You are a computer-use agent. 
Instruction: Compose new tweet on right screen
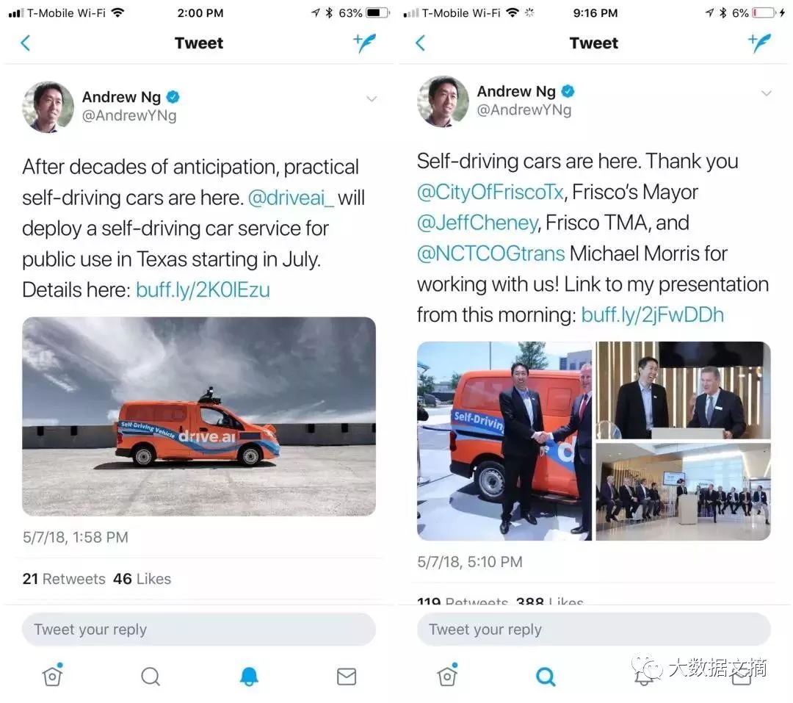(759, 43)
